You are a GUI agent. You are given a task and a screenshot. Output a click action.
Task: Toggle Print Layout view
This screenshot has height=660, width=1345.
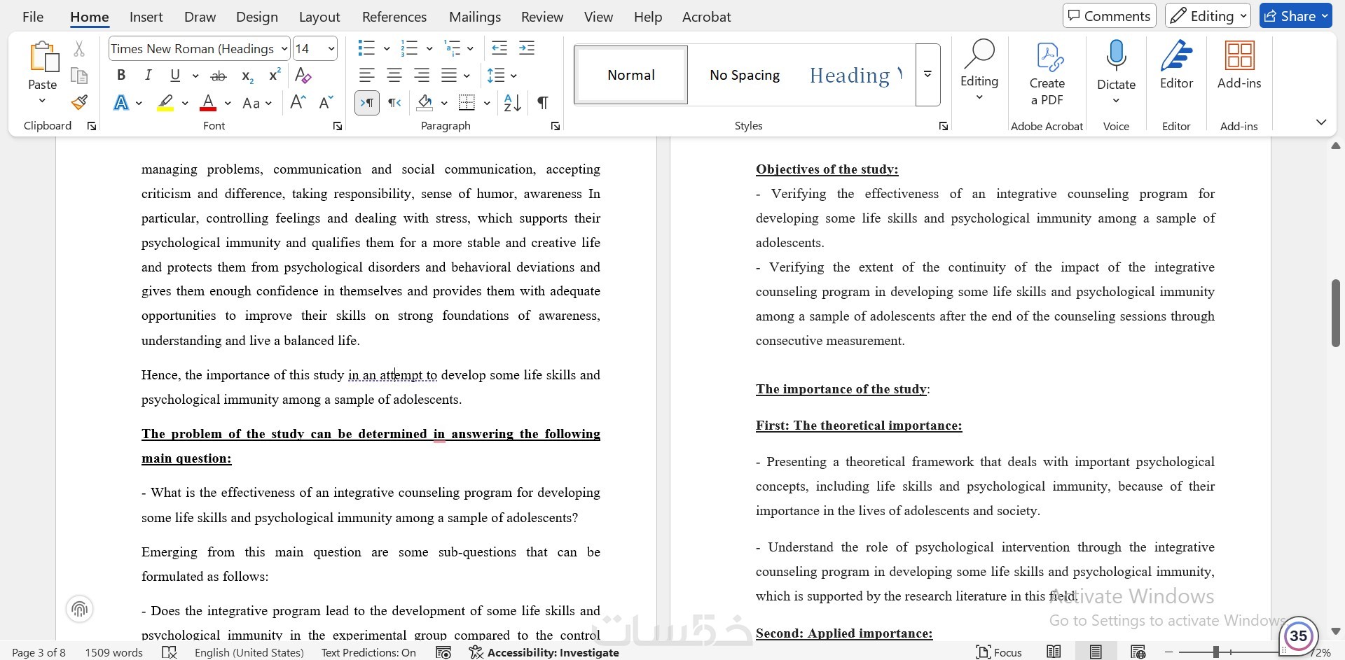pyautogui.click(x=1096, y=652)
